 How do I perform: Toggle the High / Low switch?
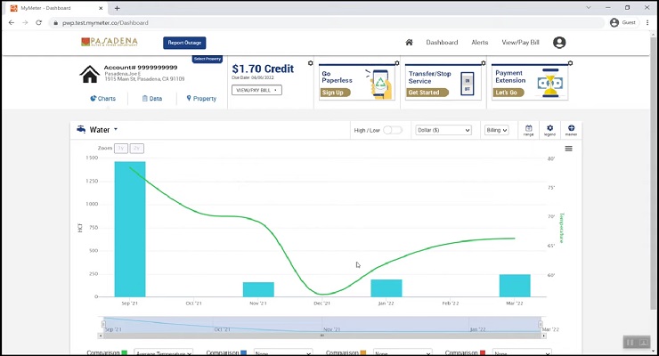point(392,130)
